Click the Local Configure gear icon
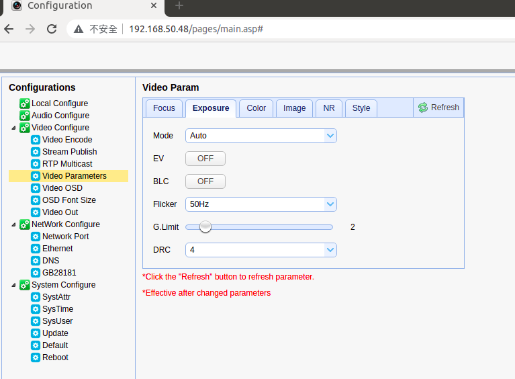 coord(25,103)
